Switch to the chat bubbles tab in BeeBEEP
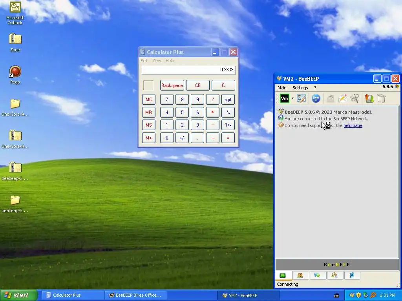The width and height of the screenshot is (402, 301). pos(317,276)
